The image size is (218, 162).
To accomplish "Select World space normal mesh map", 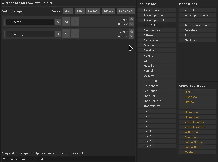I will 198,15.
